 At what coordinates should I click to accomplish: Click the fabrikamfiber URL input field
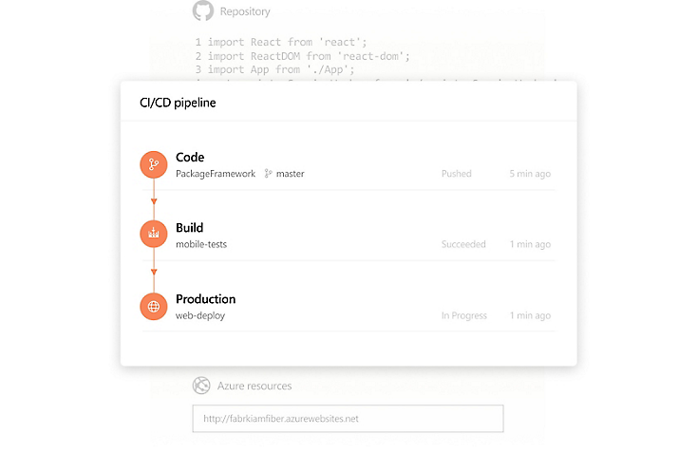coord(348,418)
